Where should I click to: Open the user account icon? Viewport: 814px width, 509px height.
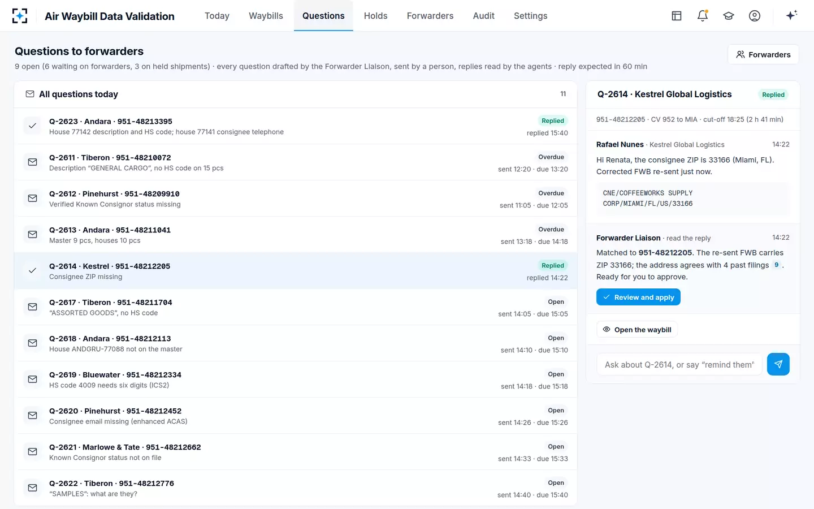[755, 16]
